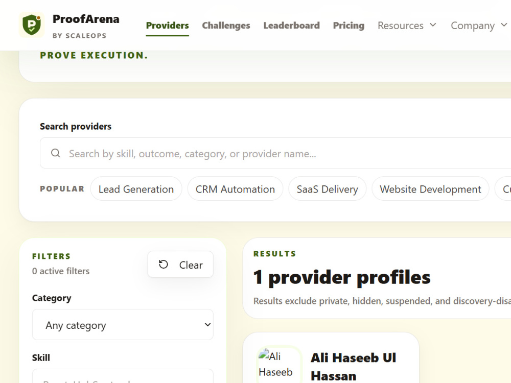Click the Company chevron arrow
The width and height of the screenshot is (511, 383).
pos(504,25)
